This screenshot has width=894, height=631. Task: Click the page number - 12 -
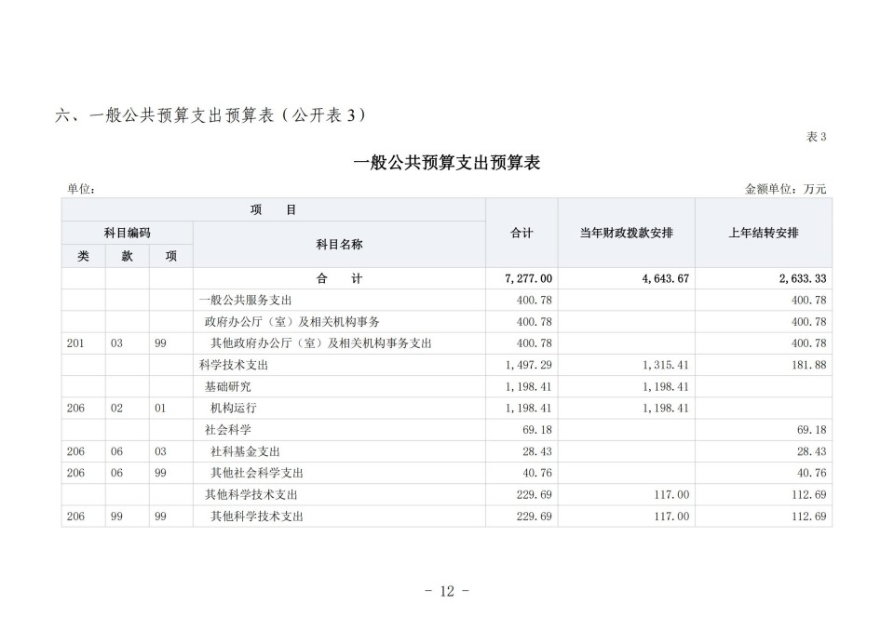(x=447, y=591)
